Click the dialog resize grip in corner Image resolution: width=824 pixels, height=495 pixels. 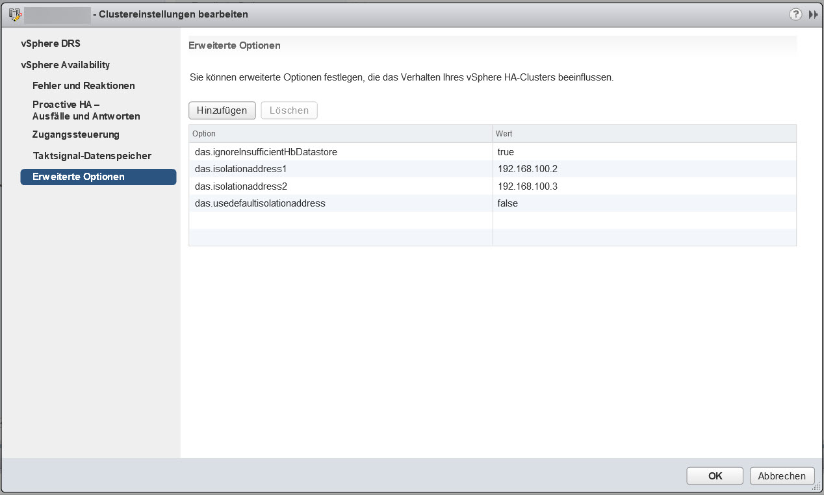[816, 486]
